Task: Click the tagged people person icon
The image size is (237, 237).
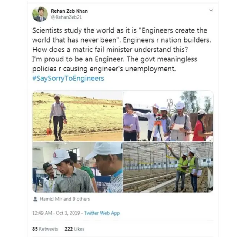Action: [x=35, y=199]
